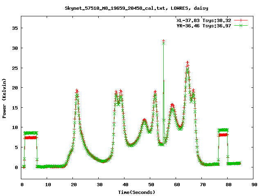Image resolution: width=262 pixels, height=196 pixels.
Task: Click the x-axis tick label 90
Action: [254, 185]
